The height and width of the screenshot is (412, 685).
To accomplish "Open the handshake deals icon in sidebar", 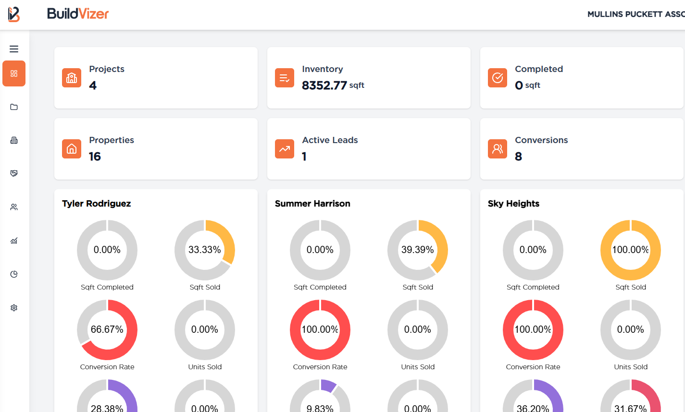I will [x=13, y=173].
